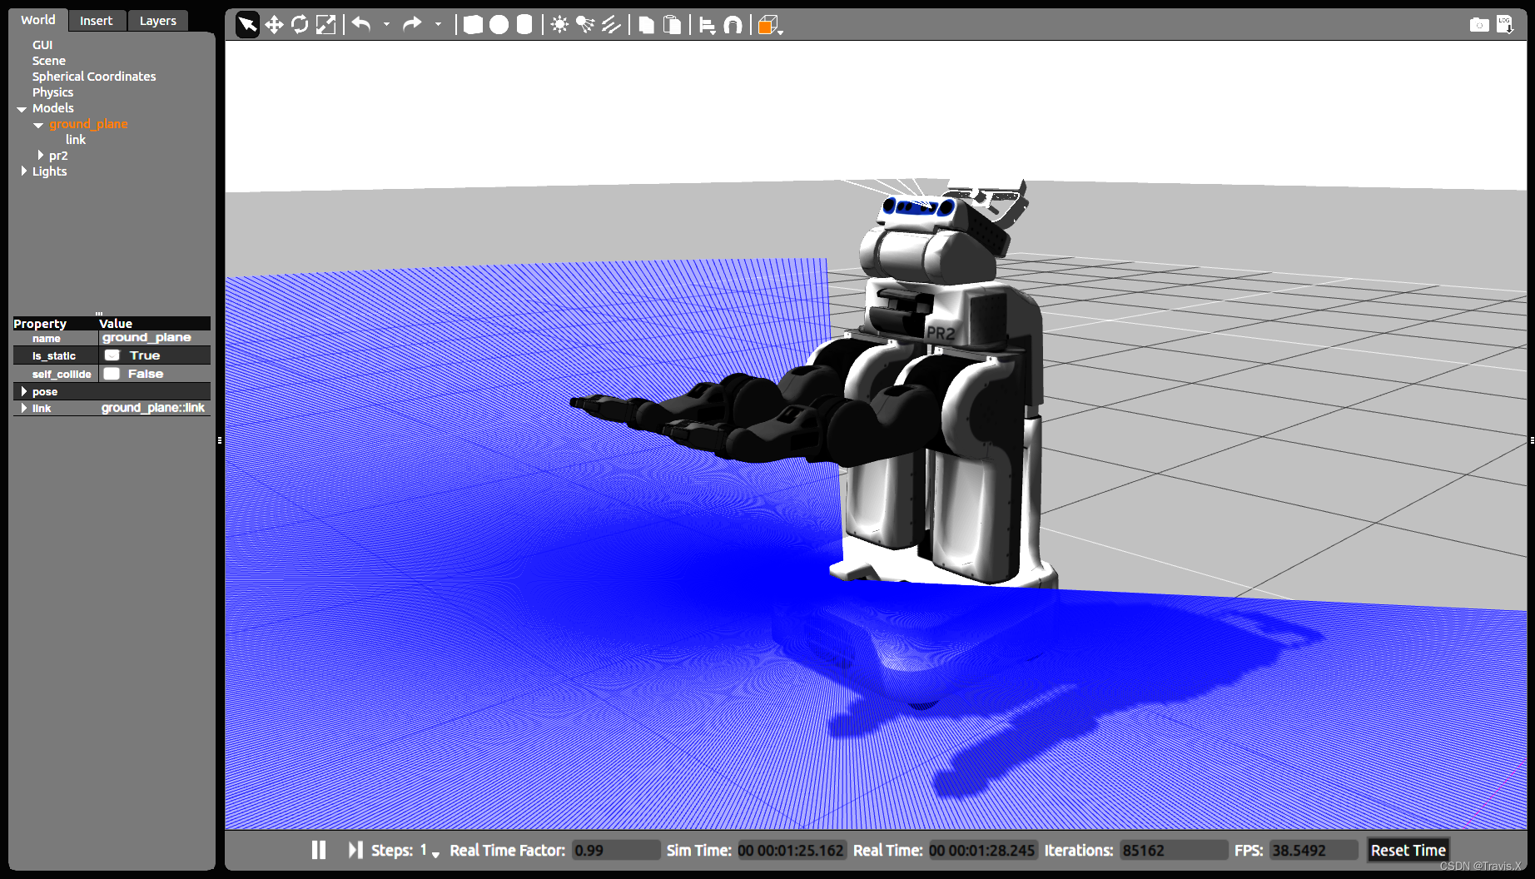Select the Lights tree entry
Image resolution: width=1535 pixels, height=879 pixels.
(49, 171)
